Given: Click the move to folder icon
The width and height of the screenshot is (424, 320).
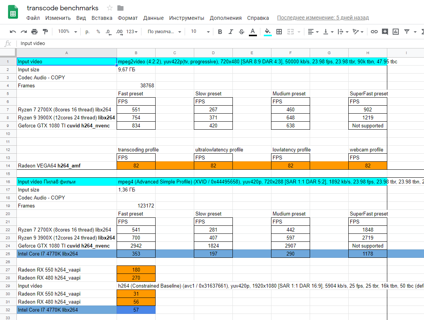Looking at the screenshot, I should point(120,8).
